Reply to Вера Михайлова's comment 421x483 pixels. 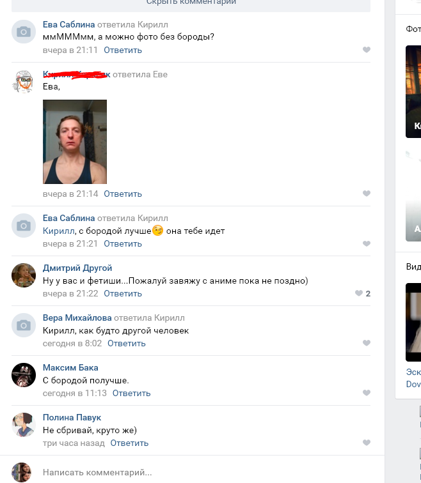coord(127,343)
